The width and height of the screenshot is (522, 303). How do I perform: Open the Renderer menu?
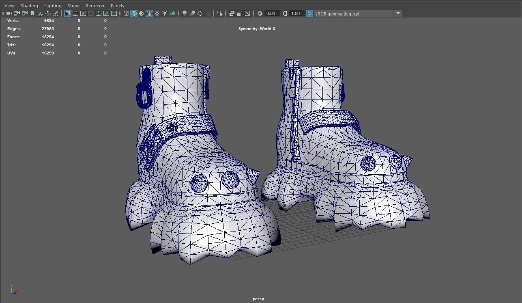95,6
